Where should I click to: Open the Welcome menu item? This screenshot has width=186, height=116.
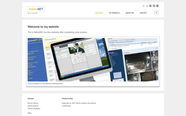pyautogui.click(x=99, y=13)
